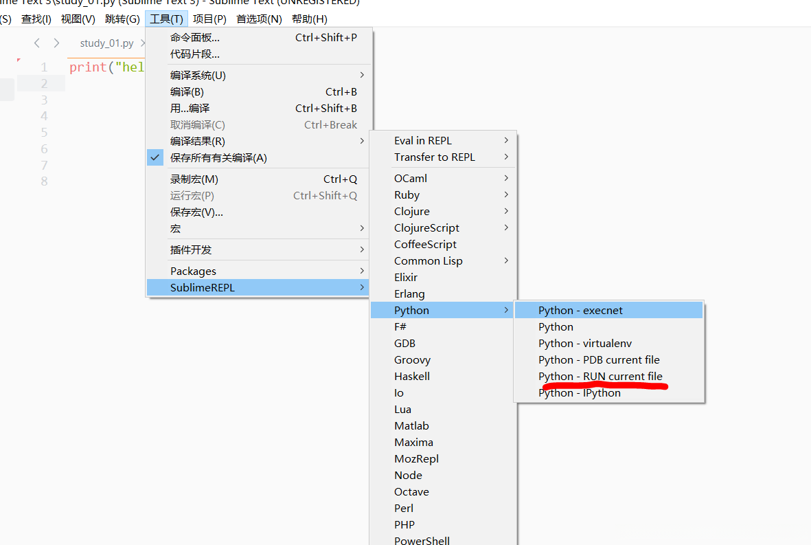Viewport: 811px width, 545px height.
Task: Go back with the left tab arrow
Action: click(36, 43)
